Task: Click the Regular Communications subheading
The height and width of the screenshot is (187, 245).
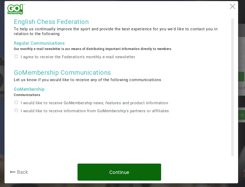Action: pos(39,43)
